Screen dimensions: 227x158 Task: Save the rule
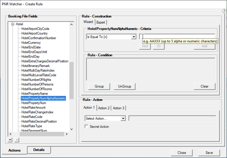(x=209, y=153)
